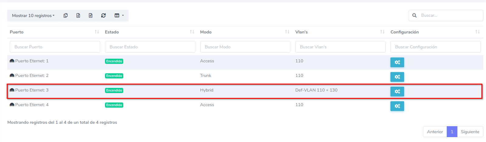
Task: Export table with the Excel icon
Action: [x=78, y=16]
